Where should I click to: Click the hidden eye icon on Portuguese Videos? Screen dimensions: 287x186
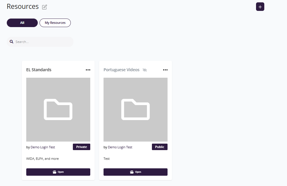145,70
